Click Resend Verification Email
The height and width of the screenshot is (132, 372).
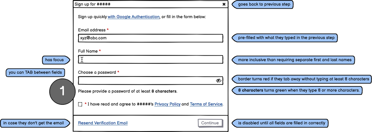(103, 123)
